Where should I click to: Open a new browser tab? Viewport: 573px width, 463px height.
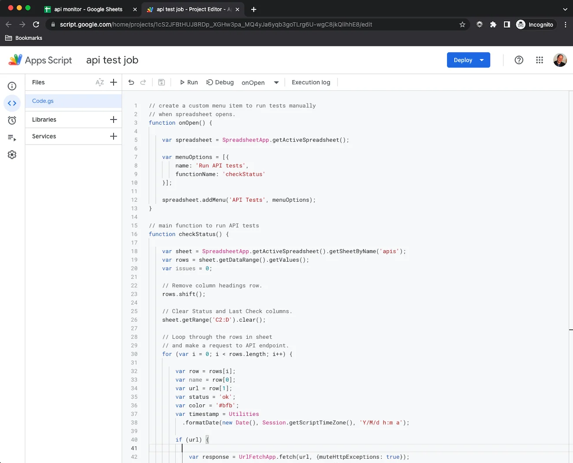[x=253, y=9]
